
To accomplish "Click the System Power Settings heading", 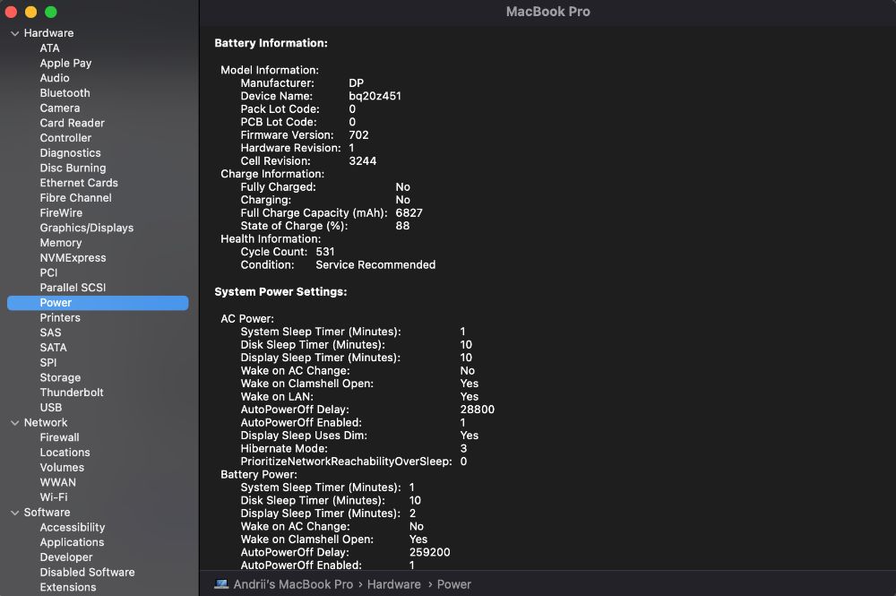I will tap(280, 291).
